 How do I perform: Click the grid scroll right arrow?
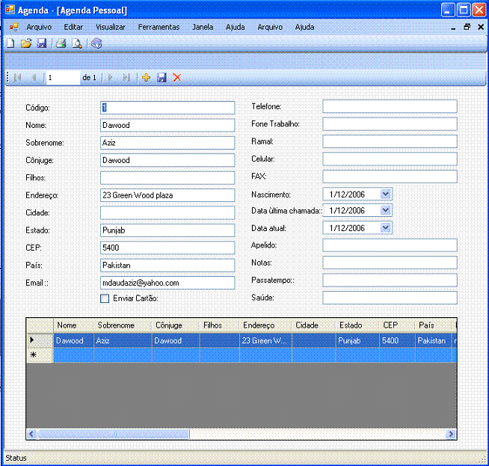[x=451, y=434]
